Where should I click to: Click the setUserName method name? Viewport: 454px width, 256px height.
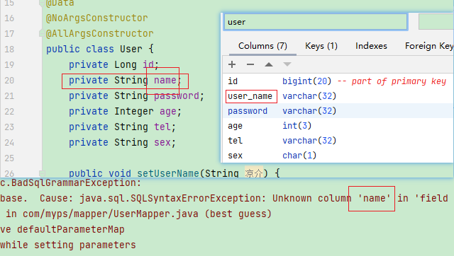pos(168,173)
